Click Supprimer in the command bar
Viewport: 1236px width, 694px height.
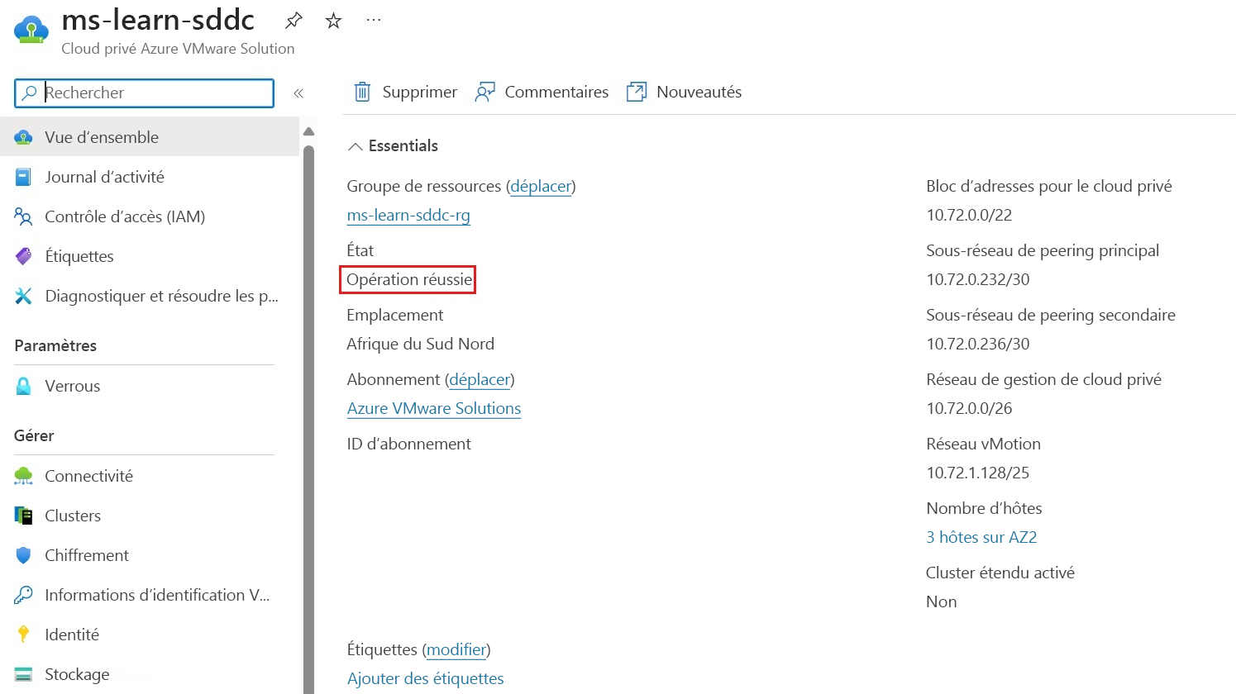tap(404, 92)
